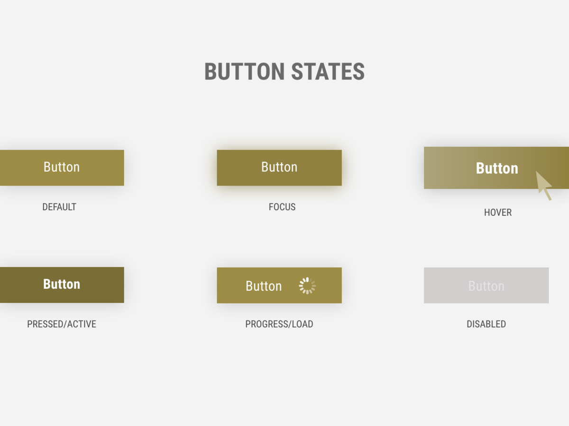Click the mouse cursor arrow graphic

543,184
